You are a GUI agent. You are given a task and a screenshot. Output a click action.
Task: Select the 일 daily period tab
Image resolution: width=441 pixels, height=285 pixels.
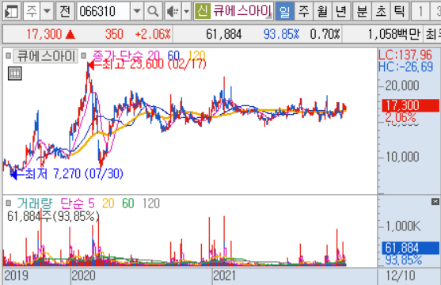coord(284,12)
